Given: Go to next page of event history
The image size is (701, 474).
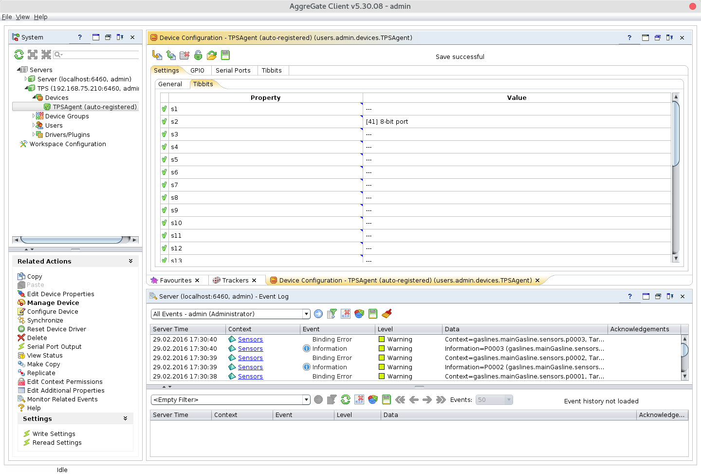Looking at the screenshot, I should coord(427,399).
